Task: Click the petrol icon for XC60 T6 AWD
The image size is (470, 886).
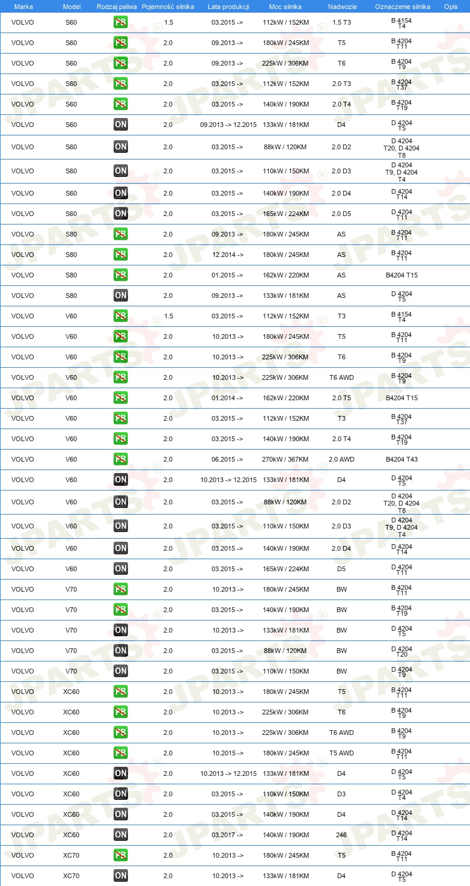Action: pos(121,733)
